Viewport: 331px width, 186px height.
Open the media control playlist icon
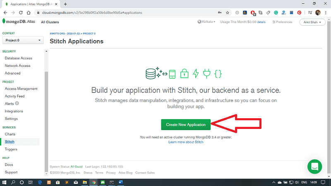pyautogui.click(x=309, y=13)
